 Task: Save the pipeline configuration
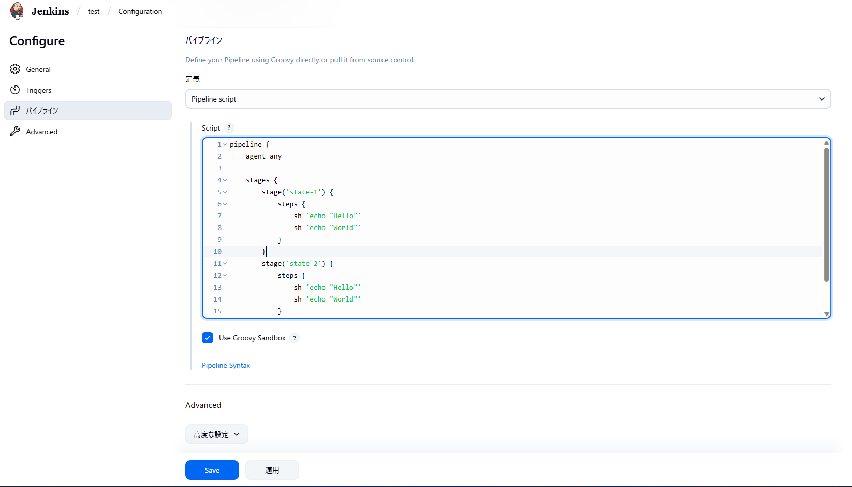click(x=212, y=470)
